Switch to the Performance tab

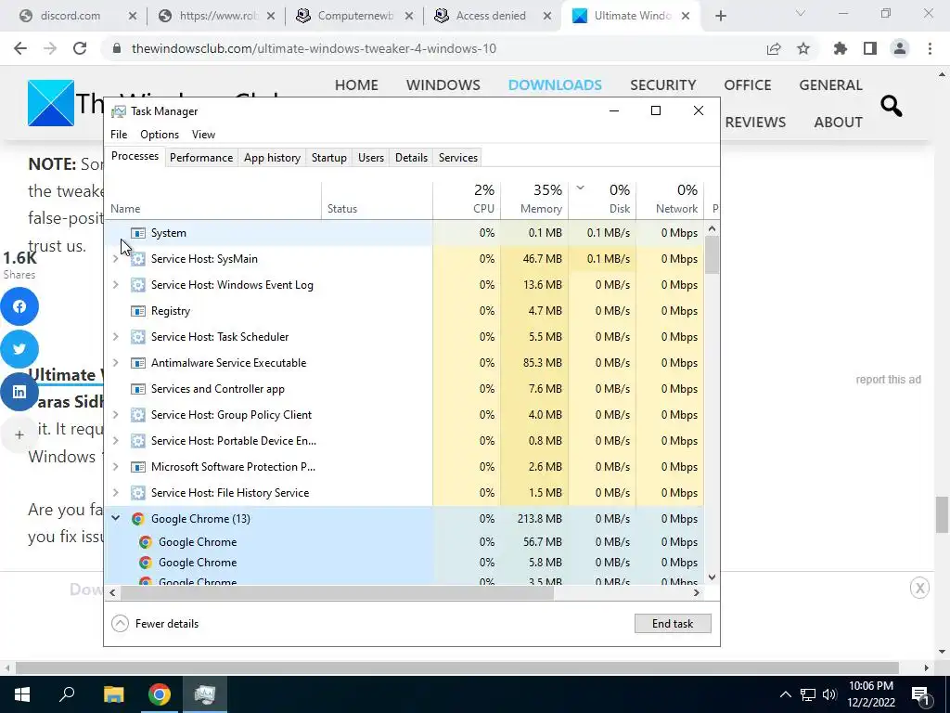click(201, 158)
